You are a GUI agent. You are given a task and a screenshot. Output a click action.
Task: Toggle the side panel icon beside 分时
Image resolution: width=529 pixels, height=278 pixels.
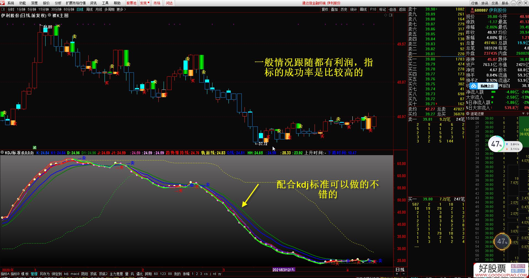click(x=3, y=9)
